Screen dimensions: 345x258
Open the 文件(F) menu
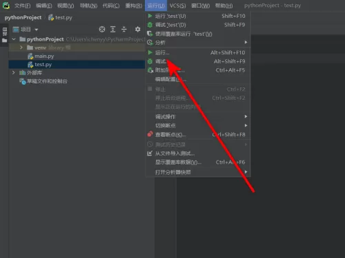[x=22, y=6]
